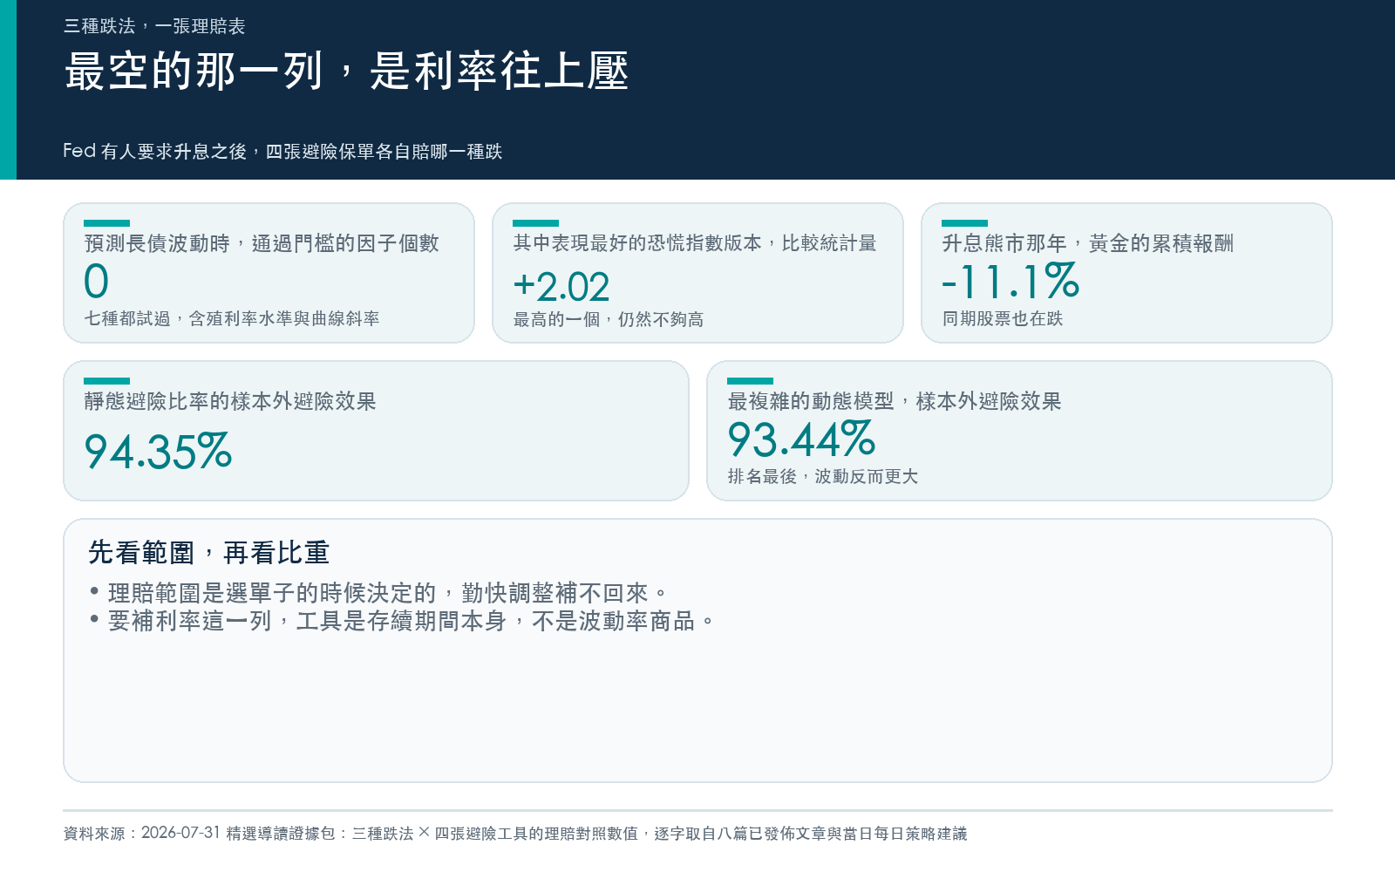Select the large value 0 in the first card
Screen dimensions: 1395x872
pos(97,282)
